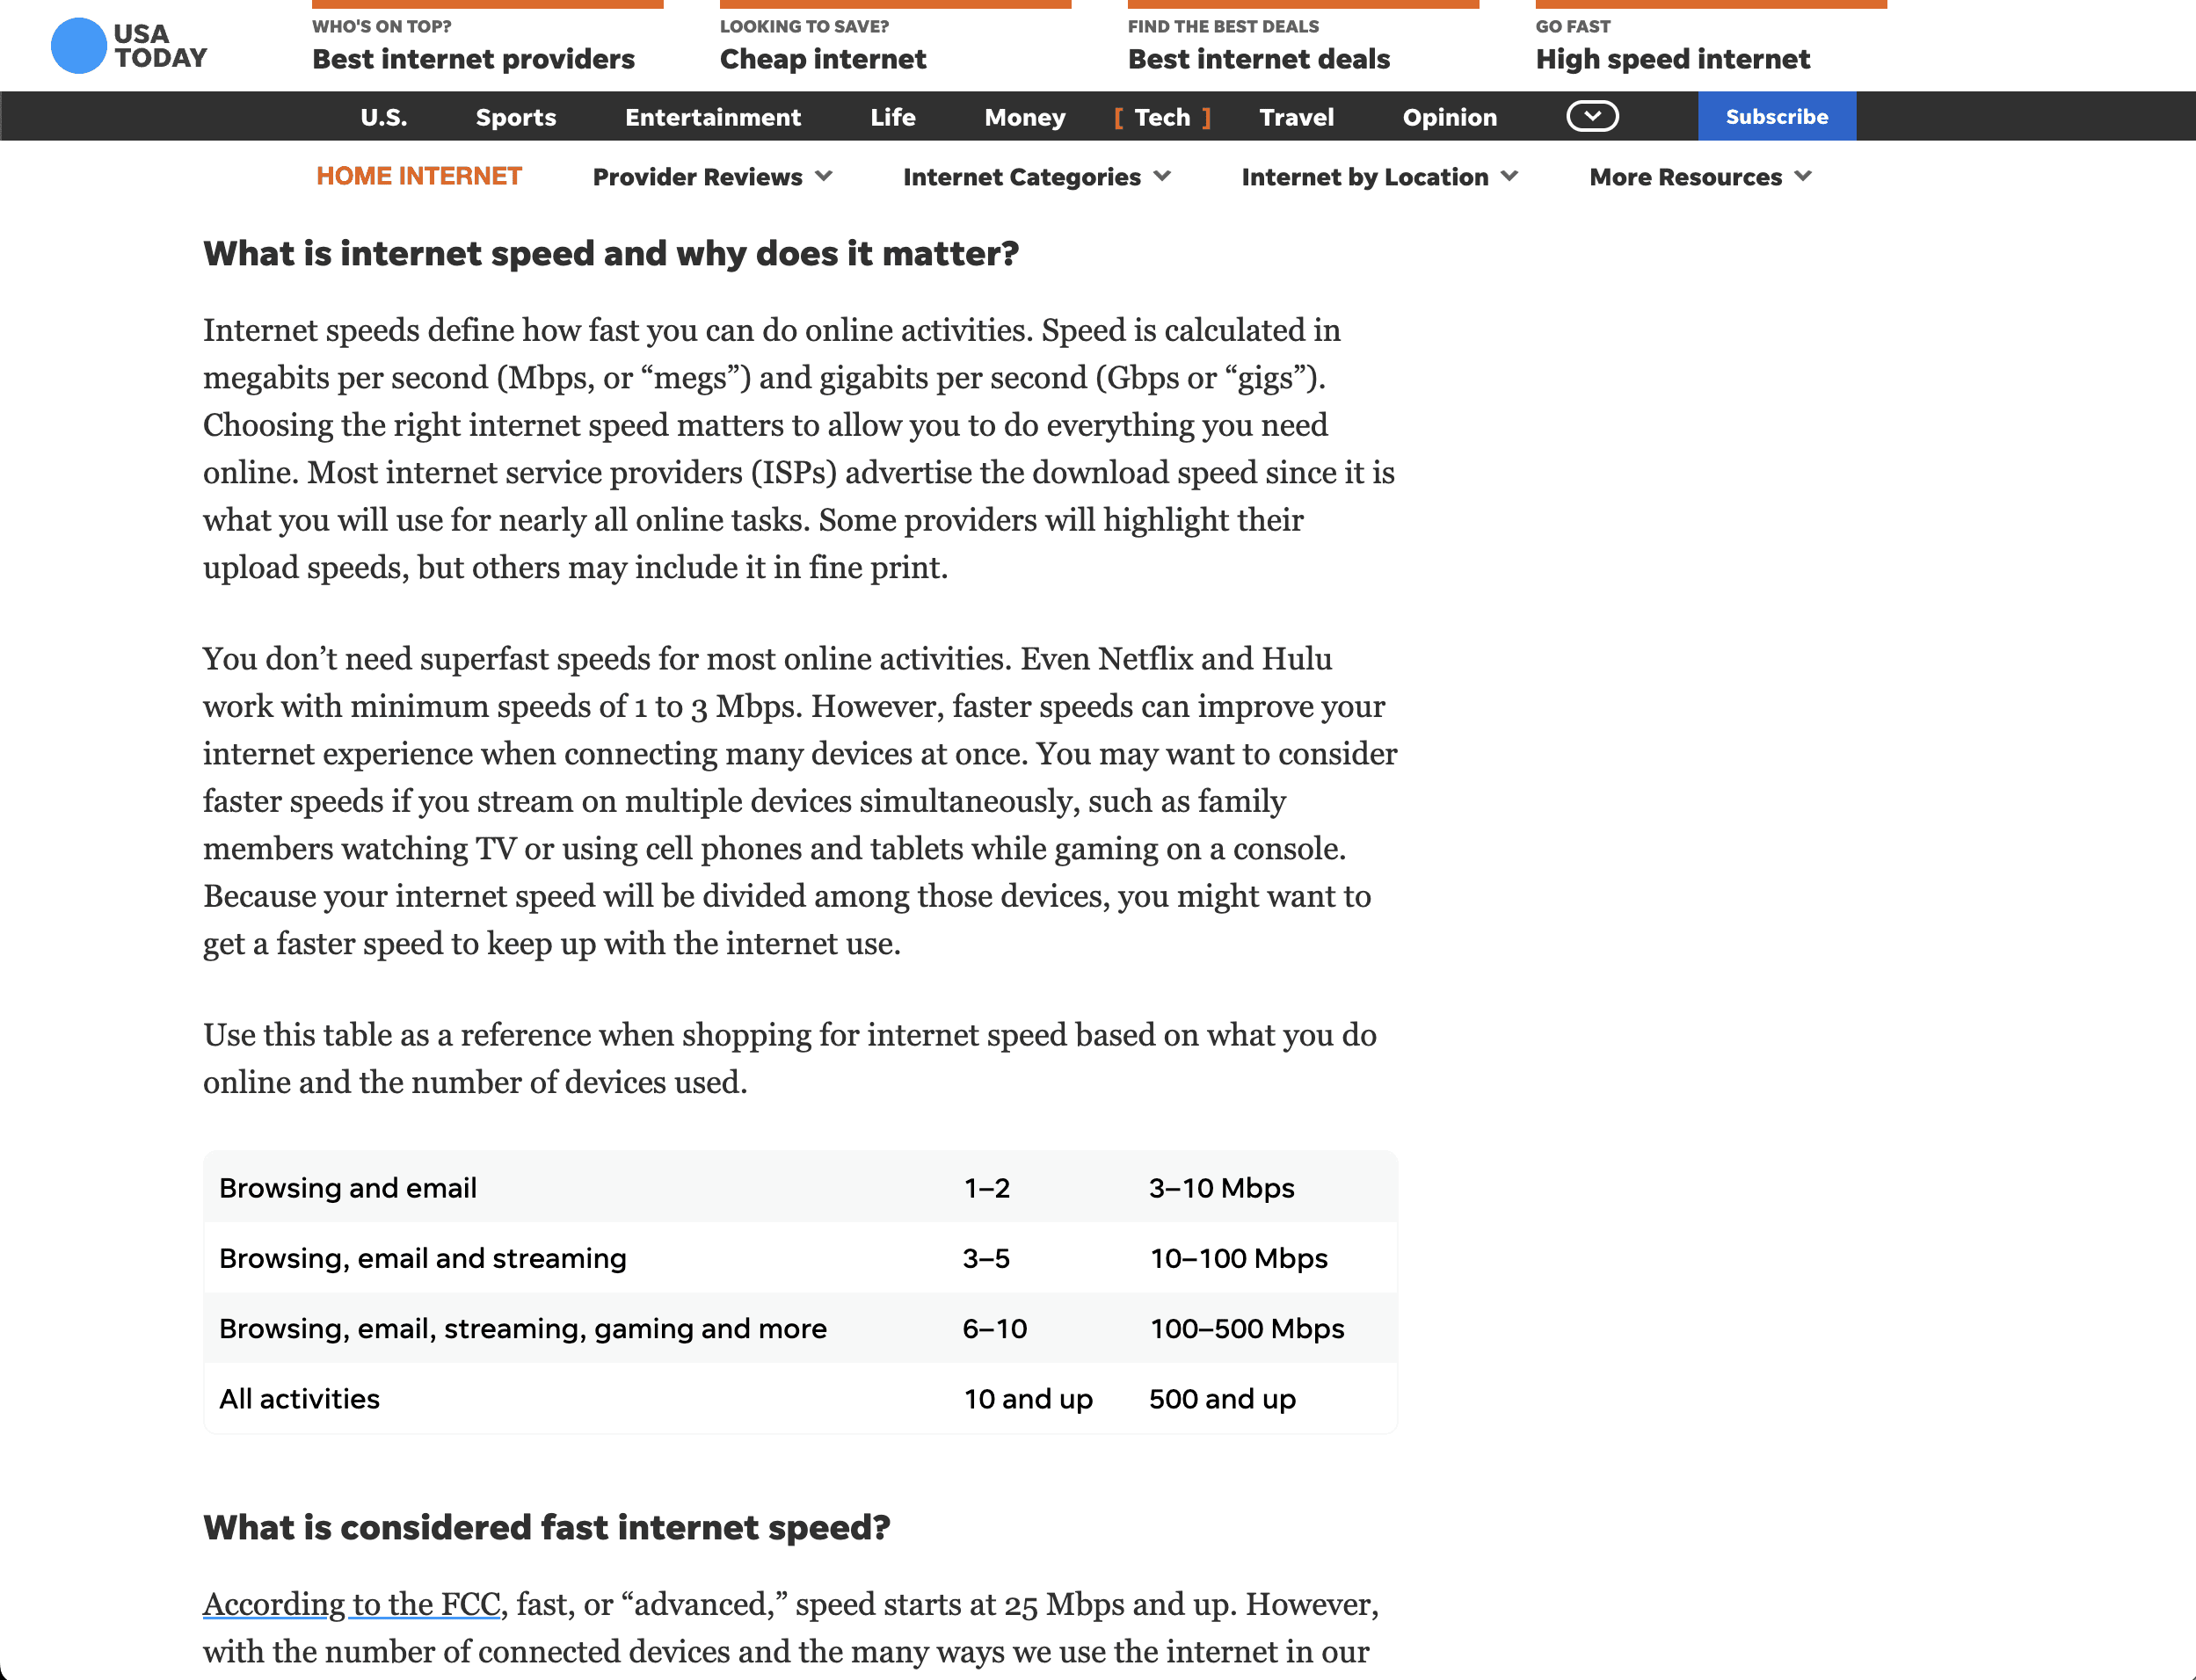Toggle the Entertainment navigation menu item
Image resolution: width=2196 pixels, height=1680 pixels.
[x=713, y=115]
